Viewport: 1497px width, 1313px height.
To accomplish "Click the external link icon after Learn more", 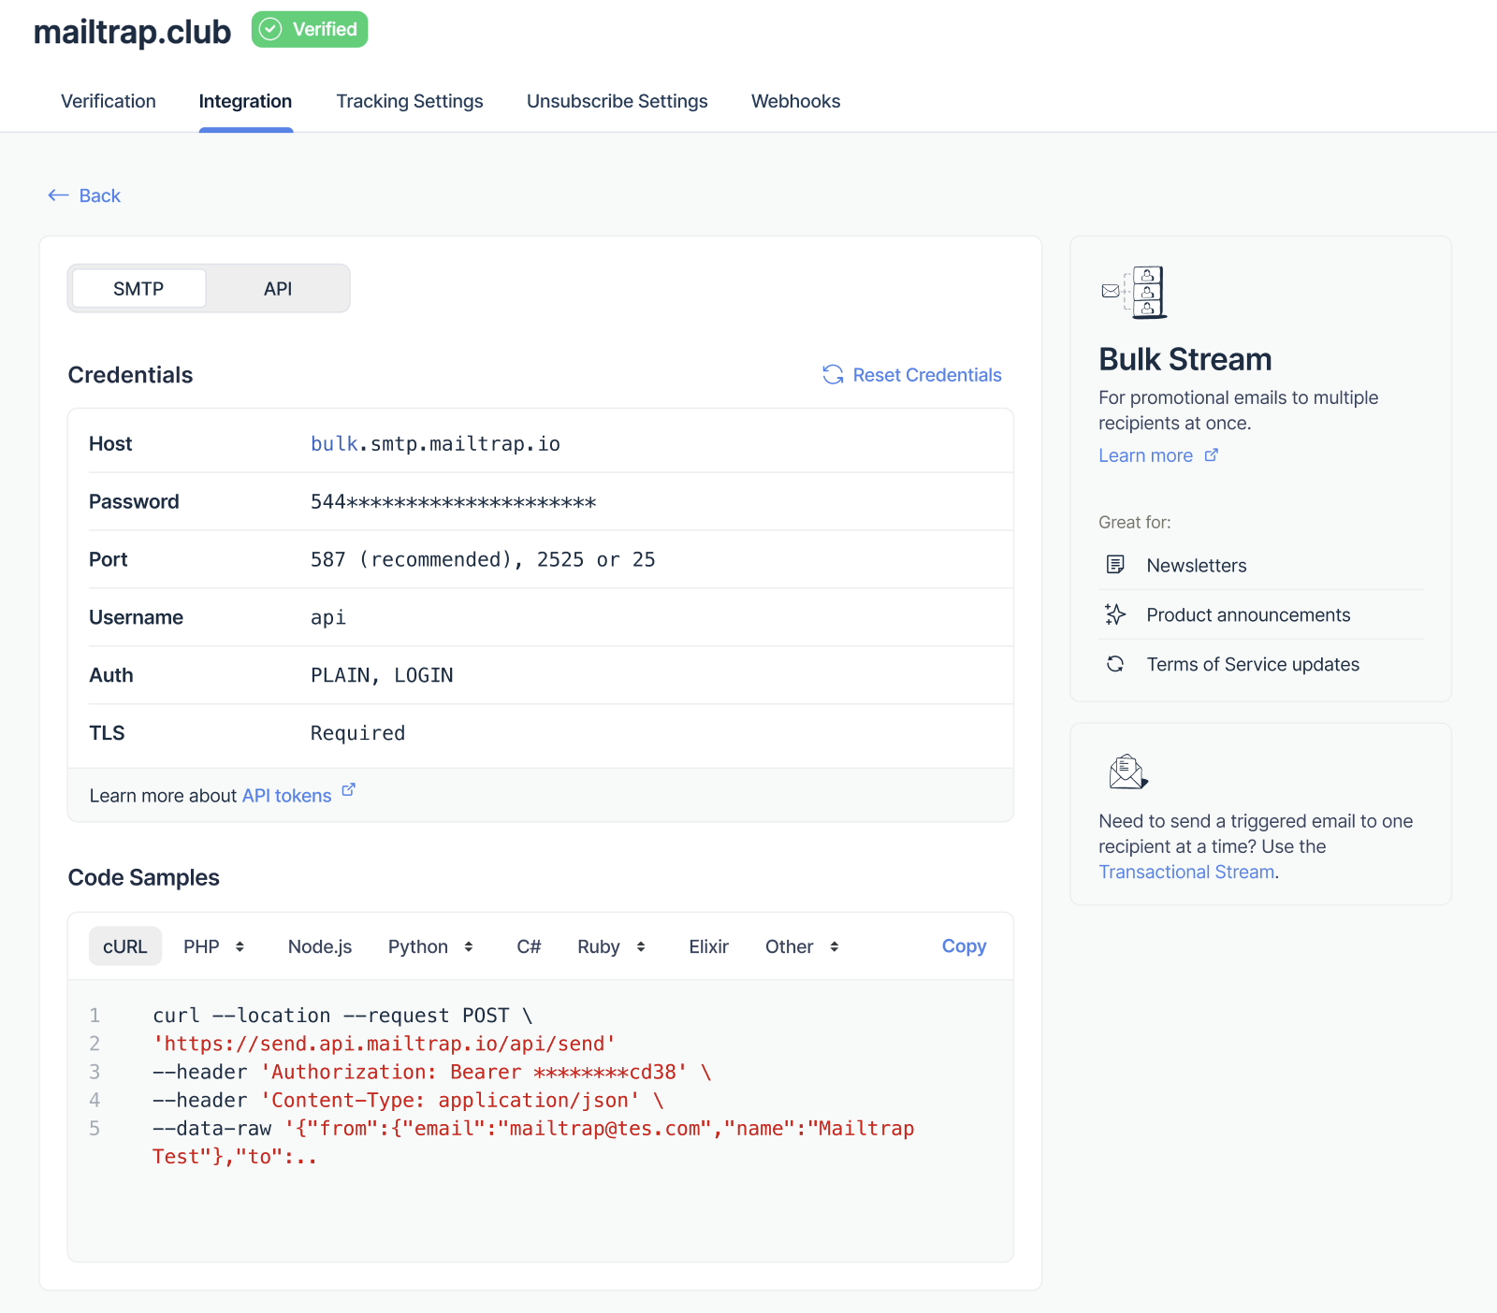I will pos(1211,454).
